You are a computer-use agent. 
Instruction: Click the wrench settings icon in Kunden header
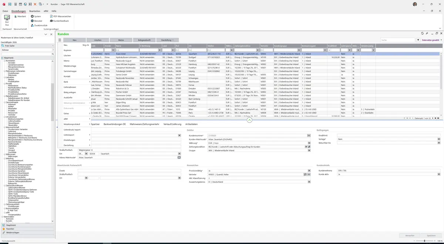[x=427, y=34]
